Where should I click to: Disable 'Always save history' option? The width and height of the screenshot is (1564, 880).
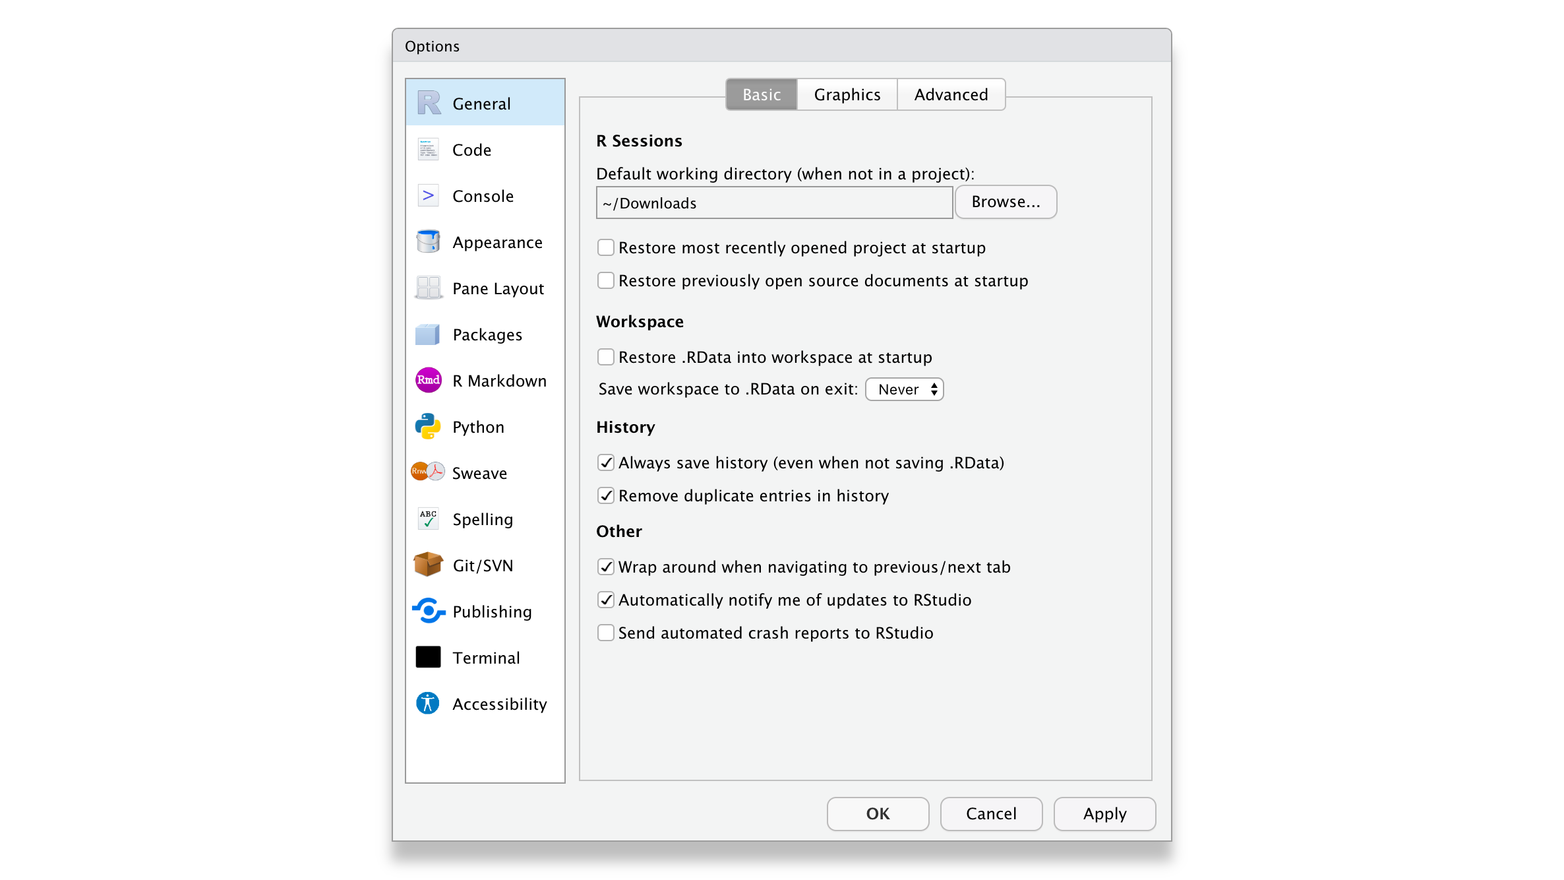tap(605, 462)
